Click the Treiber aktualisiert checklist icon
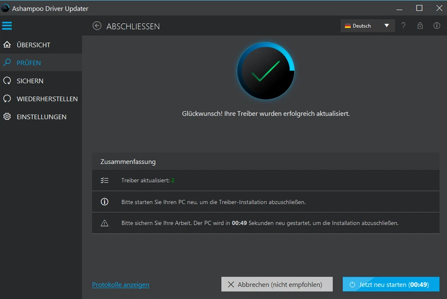This screenshot has height=299, width=447. [x=104, y=180]
